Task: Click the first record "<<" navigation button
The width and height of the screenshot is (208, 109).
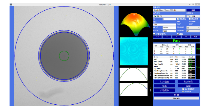Action: tap(157, 37)
